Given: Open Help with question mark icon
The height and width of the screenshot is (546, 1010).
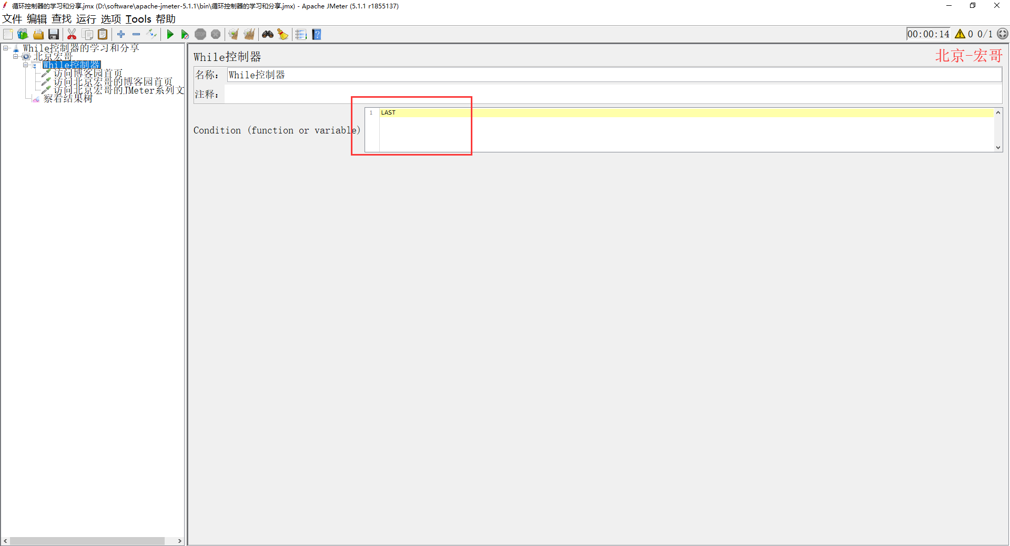Looking at the screenshot, I should click(317, 34).
